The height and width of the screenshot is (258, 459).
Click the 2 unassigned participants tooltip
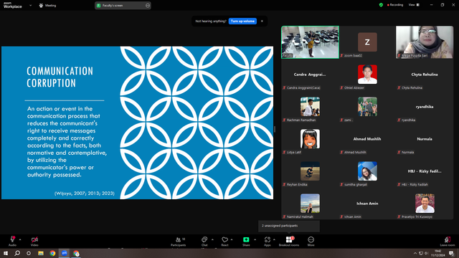pyautogui.click(x=289, y=226)
